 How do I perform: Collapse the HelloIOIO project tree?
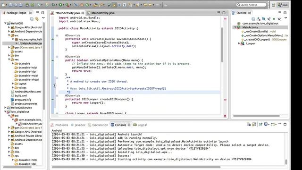coord(5,23)
